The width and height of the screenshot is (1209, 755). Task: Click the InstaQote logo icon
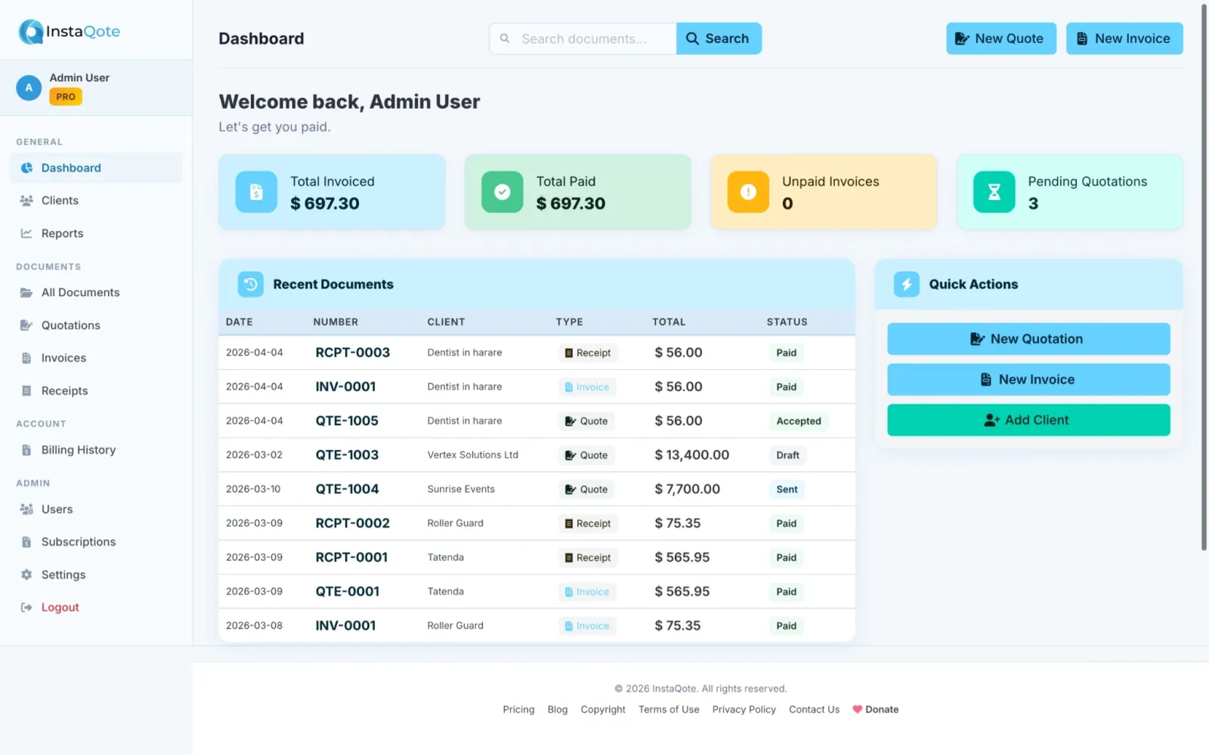point(31,32)
